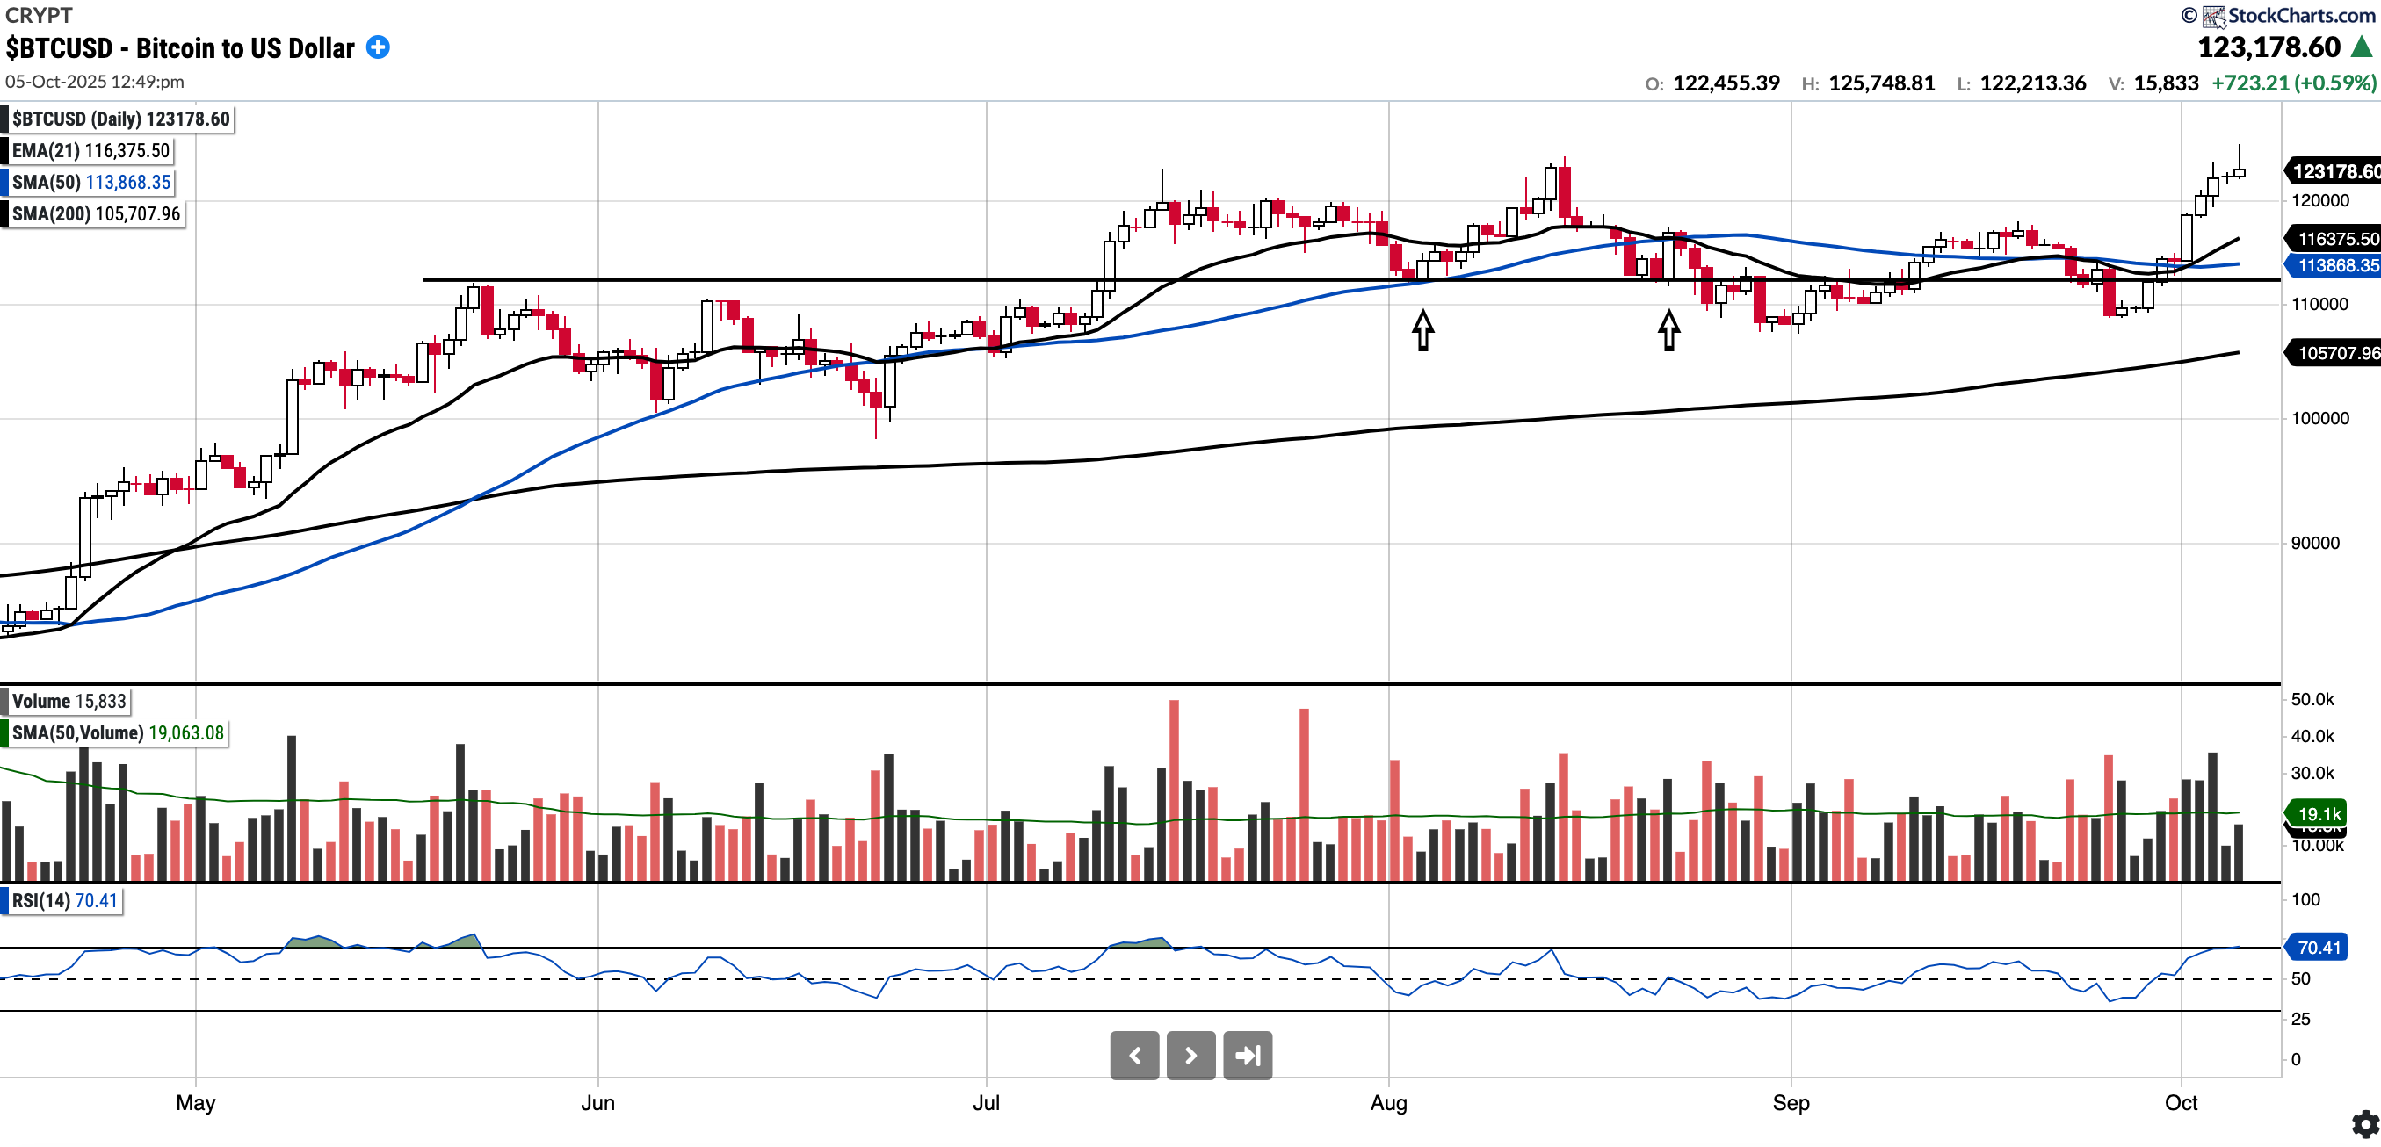This screenshot has height=1147, width=2381.
Task: Go to previous chart period arrow
Action: pos(1134,1056)
